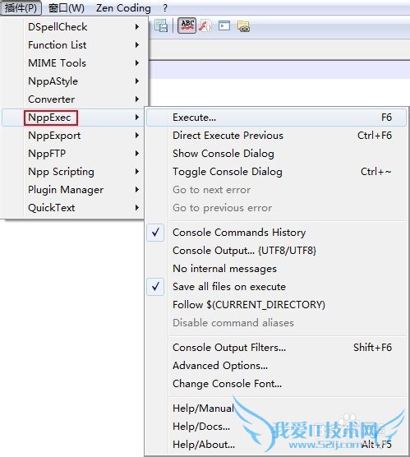Expand the Plugin Manager submenu arrow
Image resolution: width=410 pixels, height=457 pixels.
tap(137, 189)
